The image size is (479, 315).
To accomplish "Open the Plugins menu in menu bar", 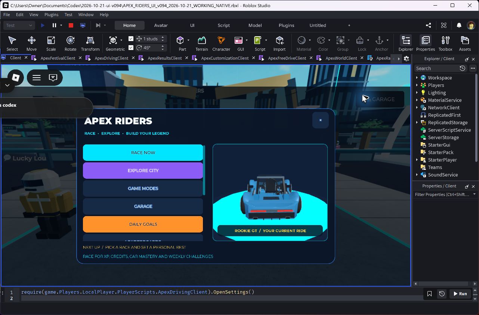I will pyautogui.click(x=51, y=15).
